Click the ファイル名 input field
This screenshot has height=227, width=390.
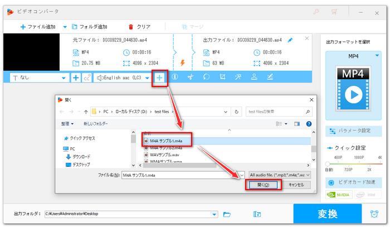pos(183,175)
